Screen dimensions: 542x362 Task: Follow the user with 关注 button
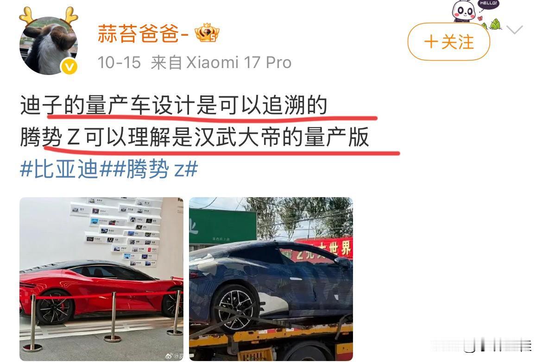pos(449,42)
